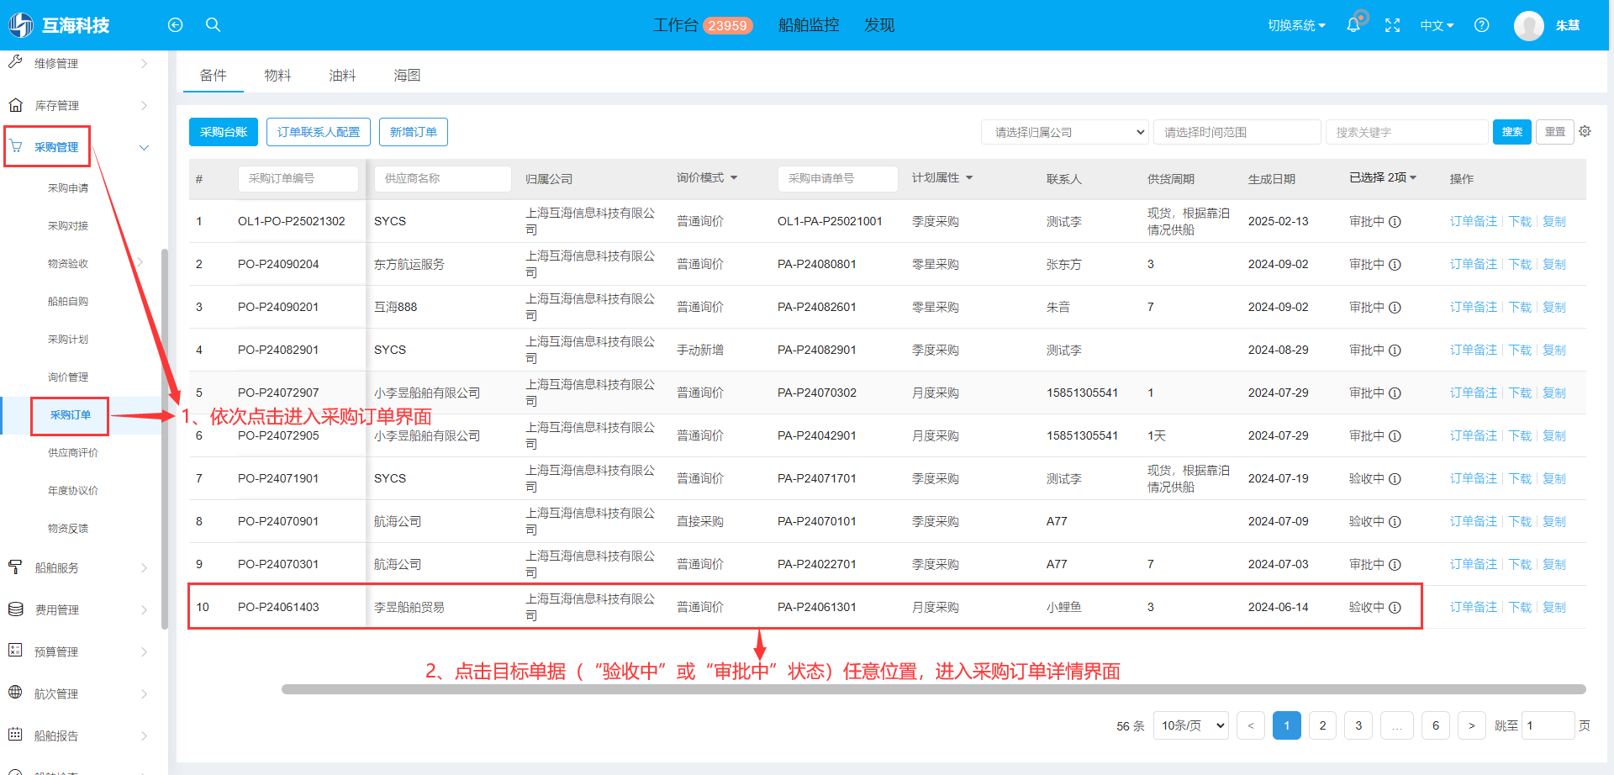Click the 重置 button

[1555, 132]
